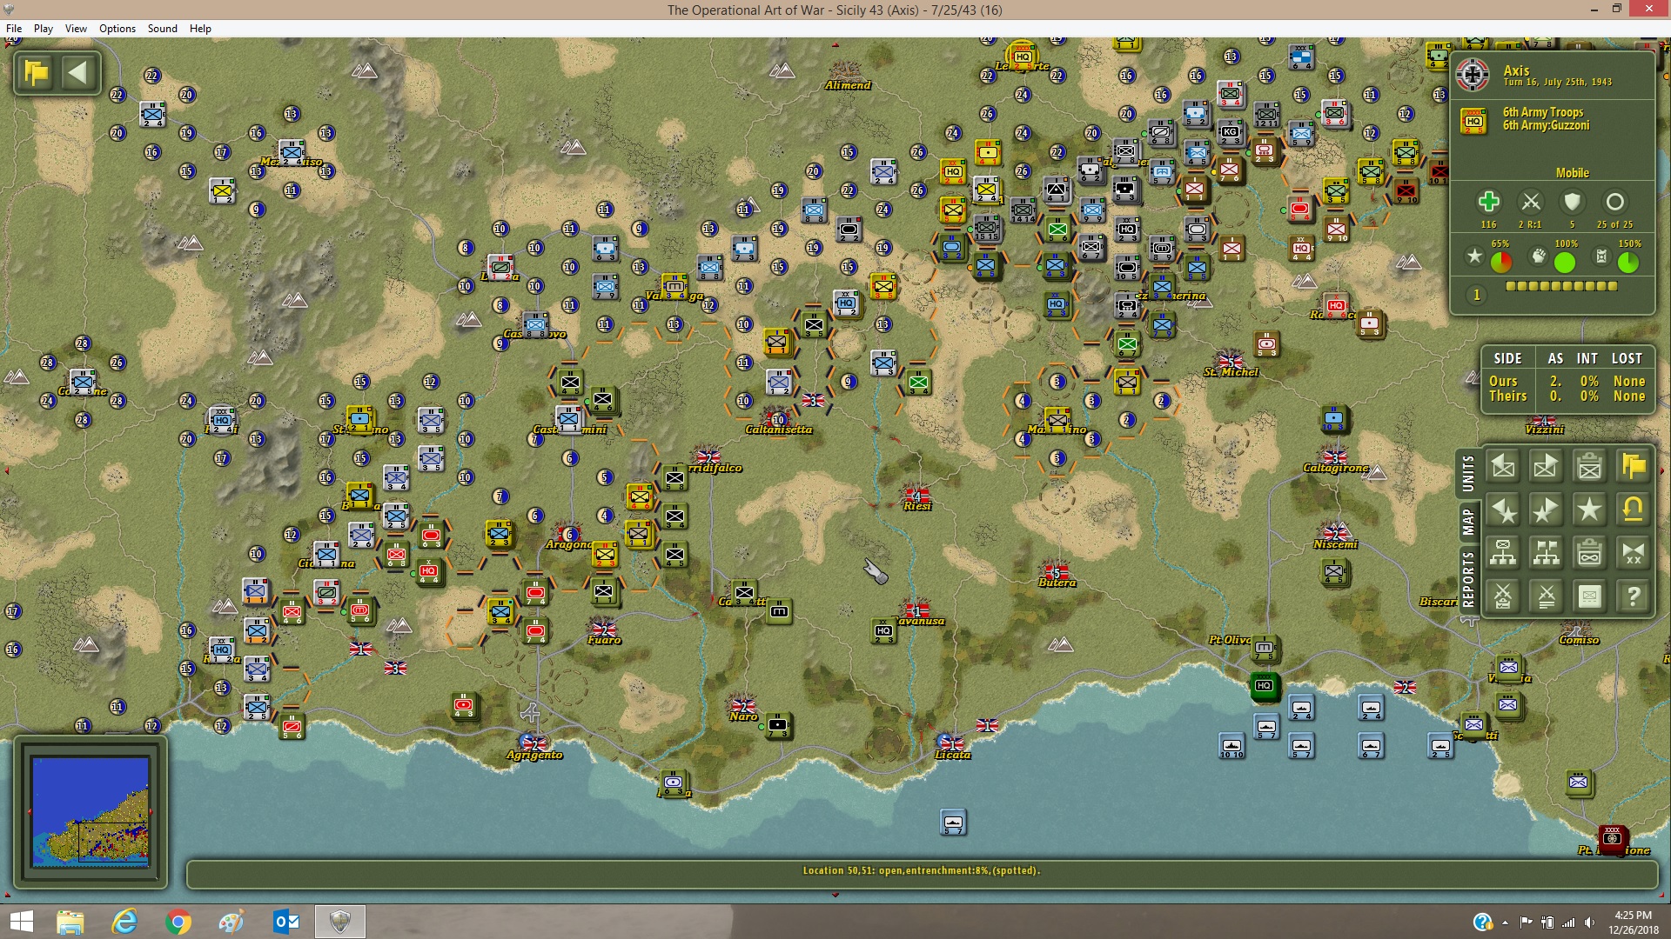Image resolution: width=1671 pixels, height=939 pixels.
Task: Click the 100% readiness green indicator
Action: click(x=1565, y=262)
